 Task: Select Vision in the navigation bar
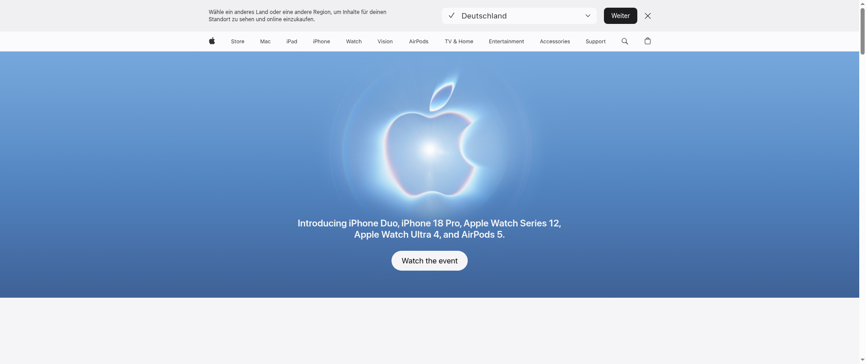[x=385, y=41]
